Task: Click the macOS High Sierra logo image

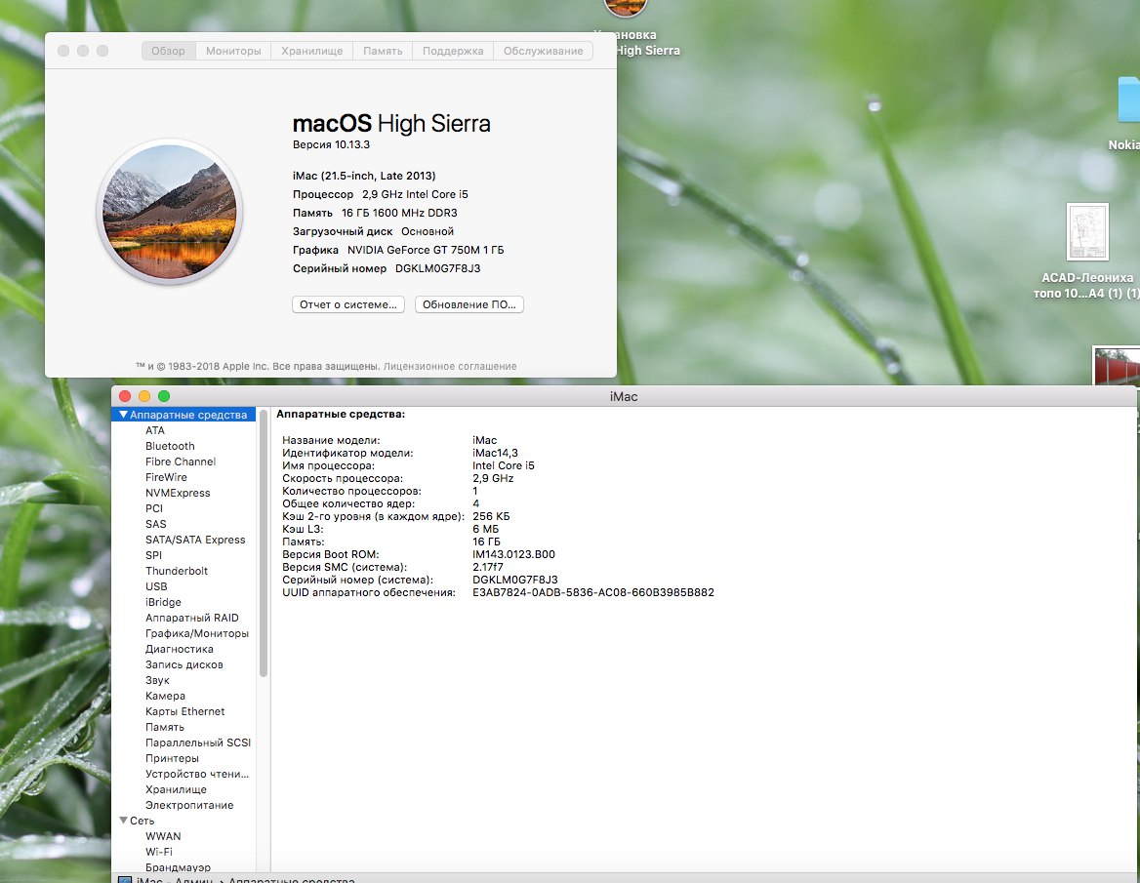Action: [x=170, y=212]
